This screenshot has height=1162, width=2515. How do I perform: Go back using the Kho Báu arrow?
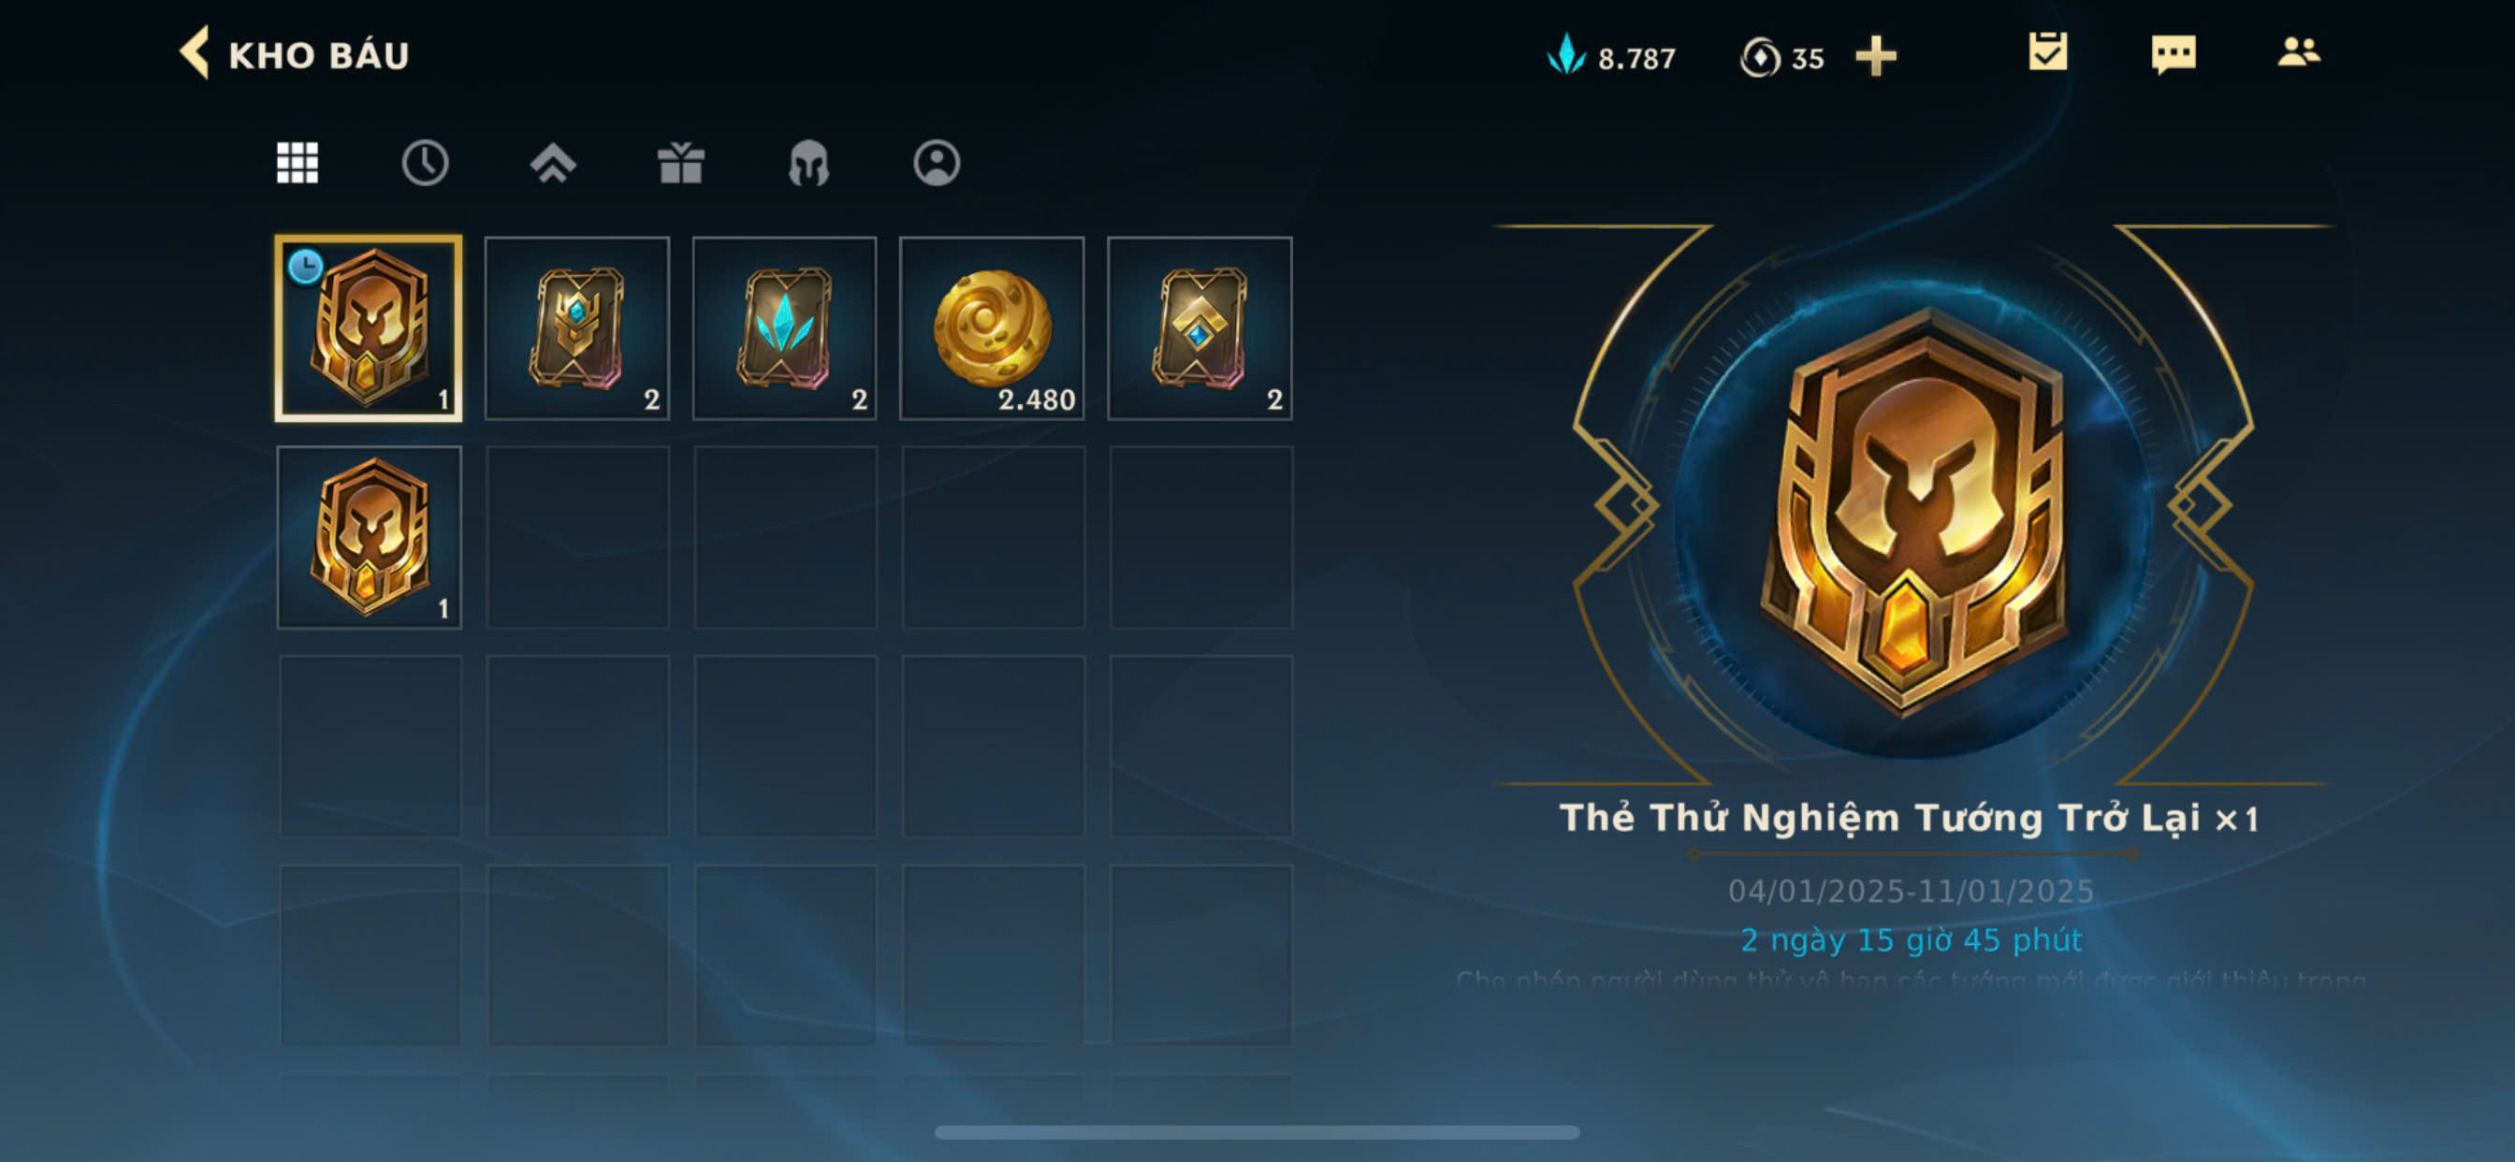[195, 52]
